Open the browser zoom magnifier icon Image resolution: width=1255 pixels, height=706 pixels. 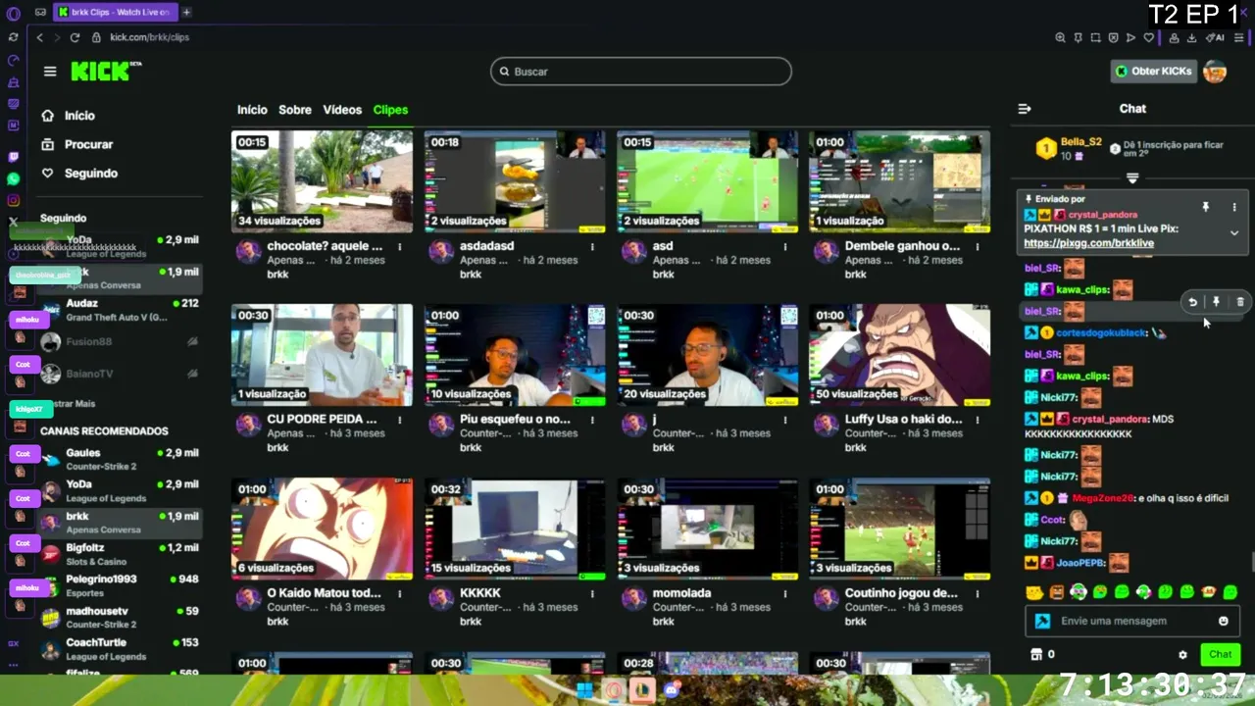(x=1060, y=37)
